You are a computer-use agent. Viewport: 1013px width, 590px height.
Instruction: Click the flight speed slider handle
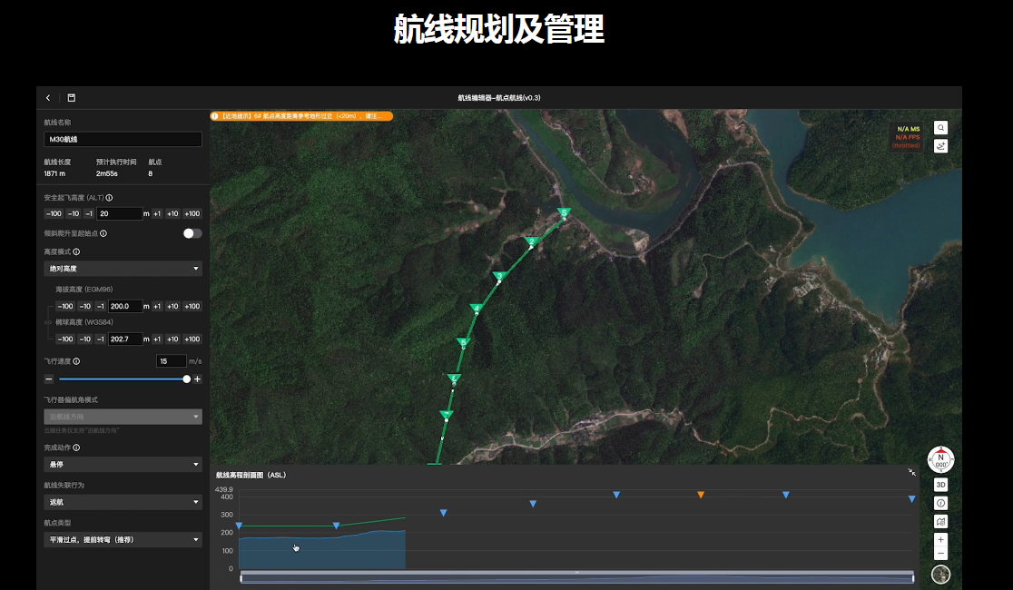pos(187,379)
